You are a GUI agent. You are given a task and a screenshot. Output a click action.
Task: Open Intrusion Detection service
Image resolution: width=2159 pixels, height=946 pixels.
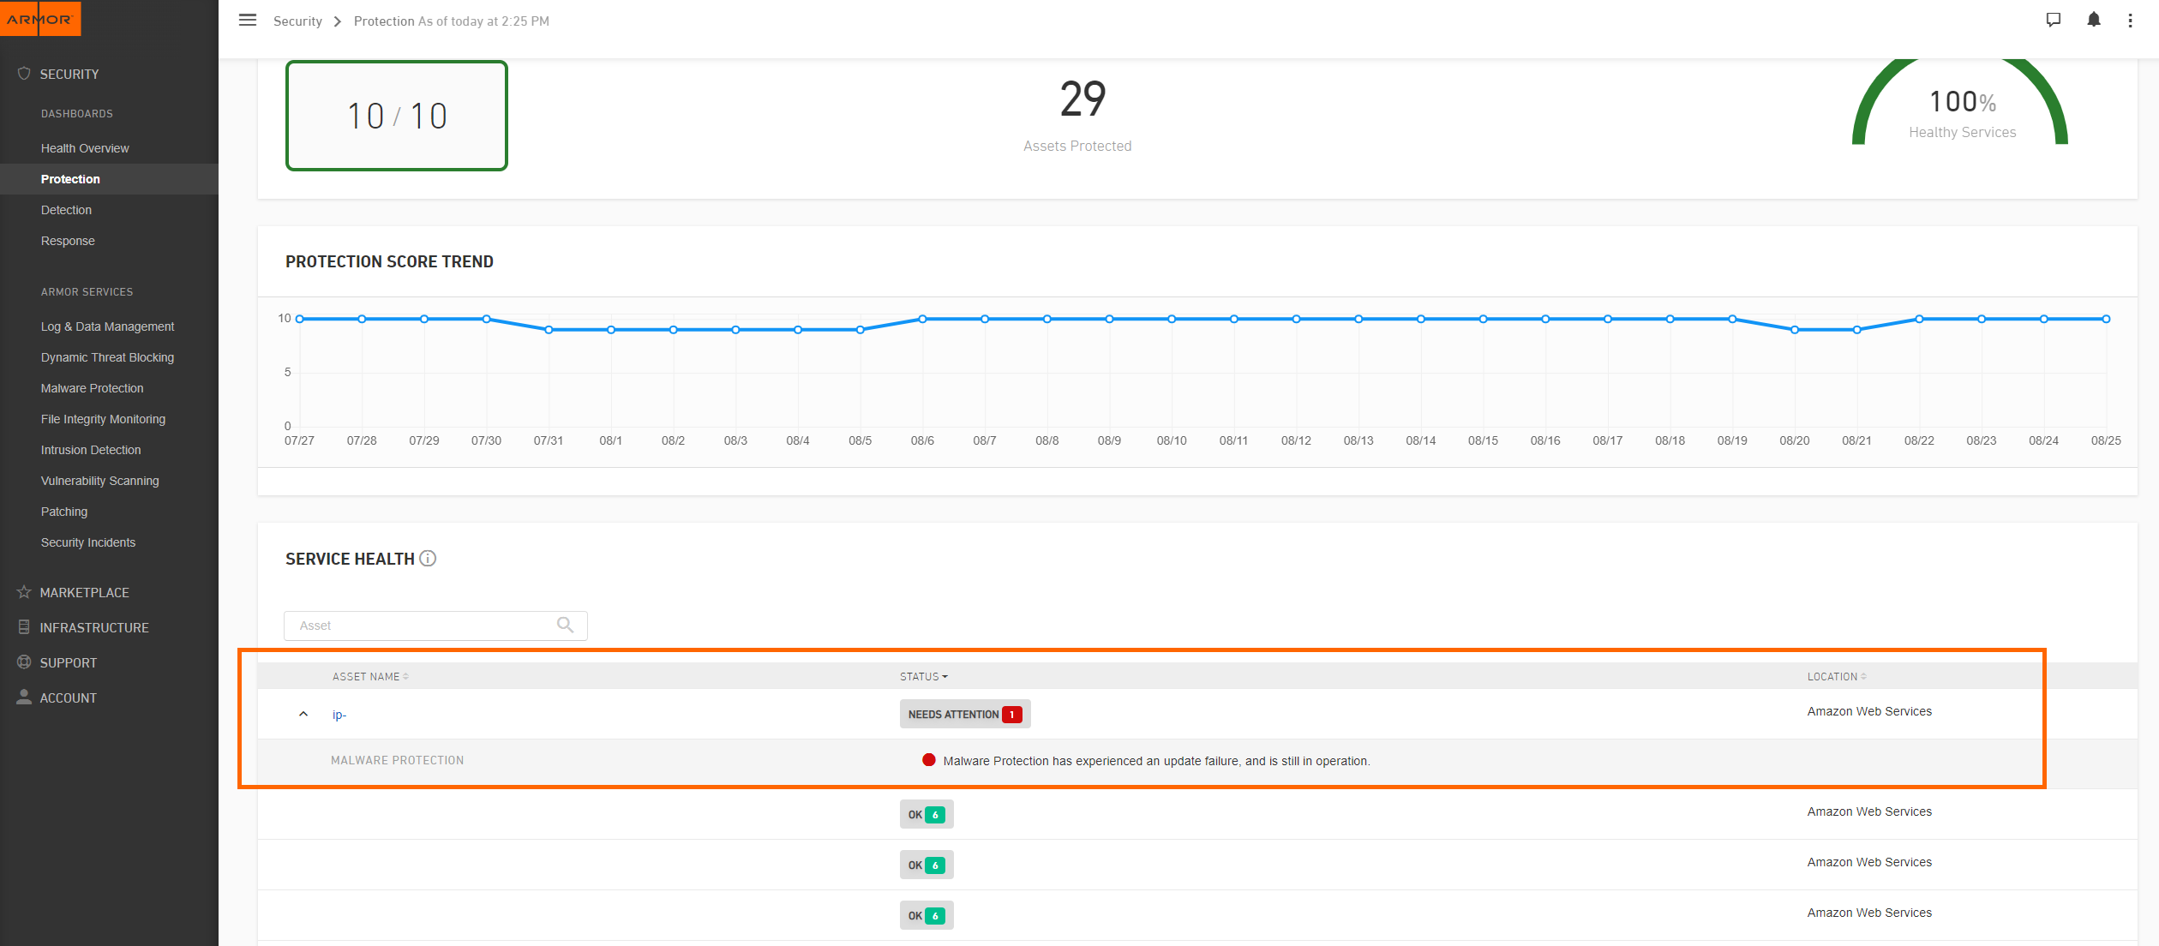pyautogui.click(x=91, y=450)
